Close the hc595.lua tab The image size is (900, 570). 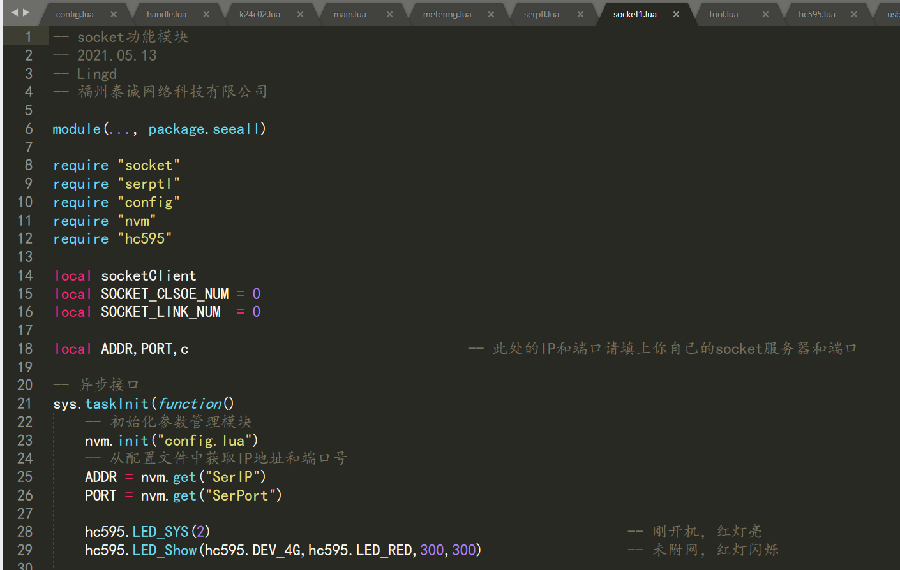854,14
